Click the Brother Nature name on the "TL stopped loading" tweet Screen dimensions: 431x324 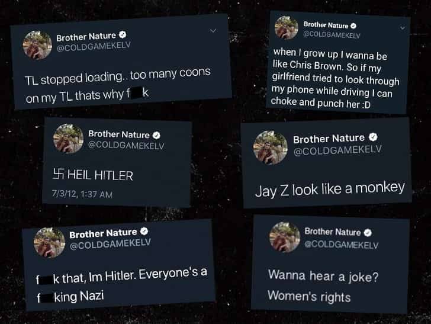(86, 37)
